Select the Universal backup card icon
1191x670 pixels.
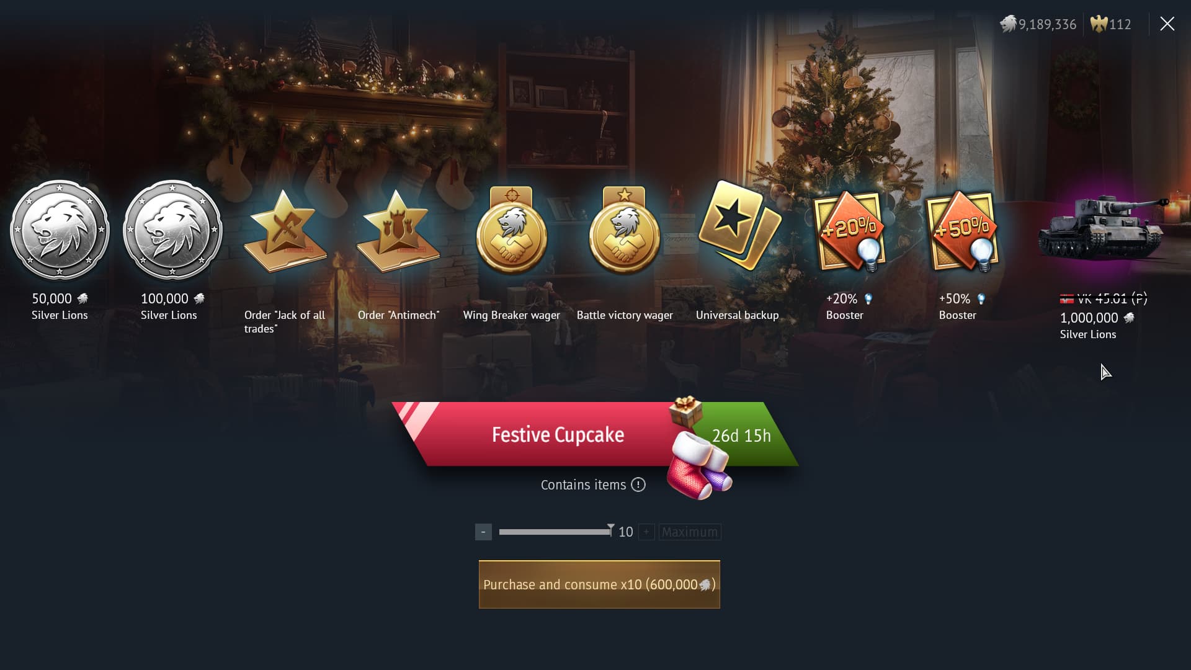pos(738,225)
